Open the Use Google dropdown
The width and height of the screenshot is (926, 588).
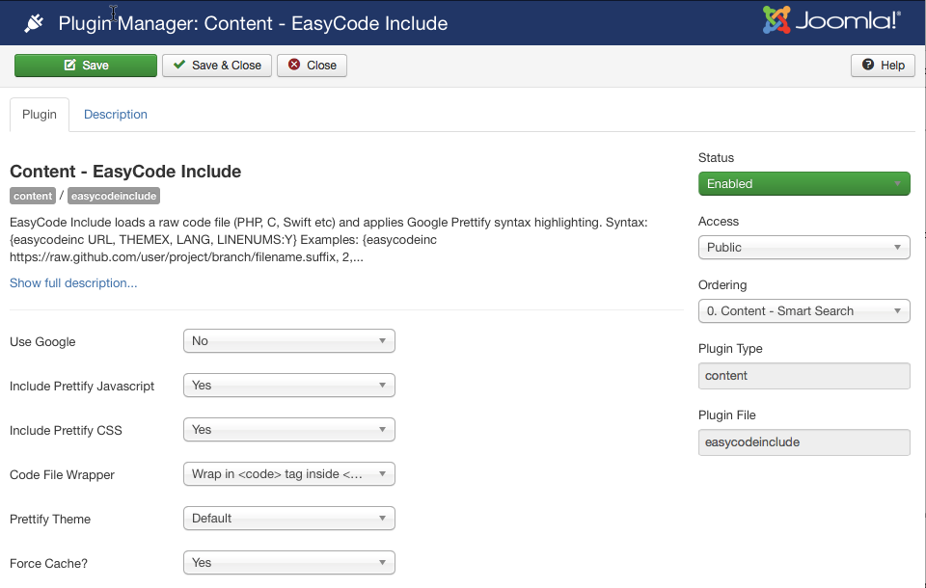(288, 341)
